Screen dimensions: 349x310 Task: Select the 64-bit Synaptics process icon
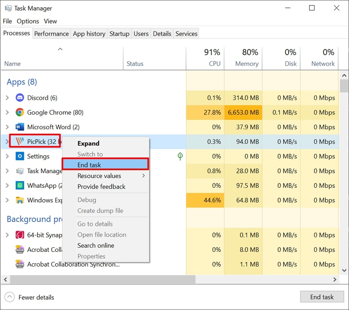(20, 235)
